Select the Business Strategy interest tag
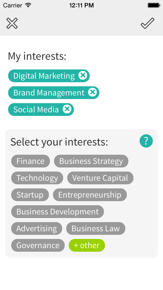 tap(91, 161)
